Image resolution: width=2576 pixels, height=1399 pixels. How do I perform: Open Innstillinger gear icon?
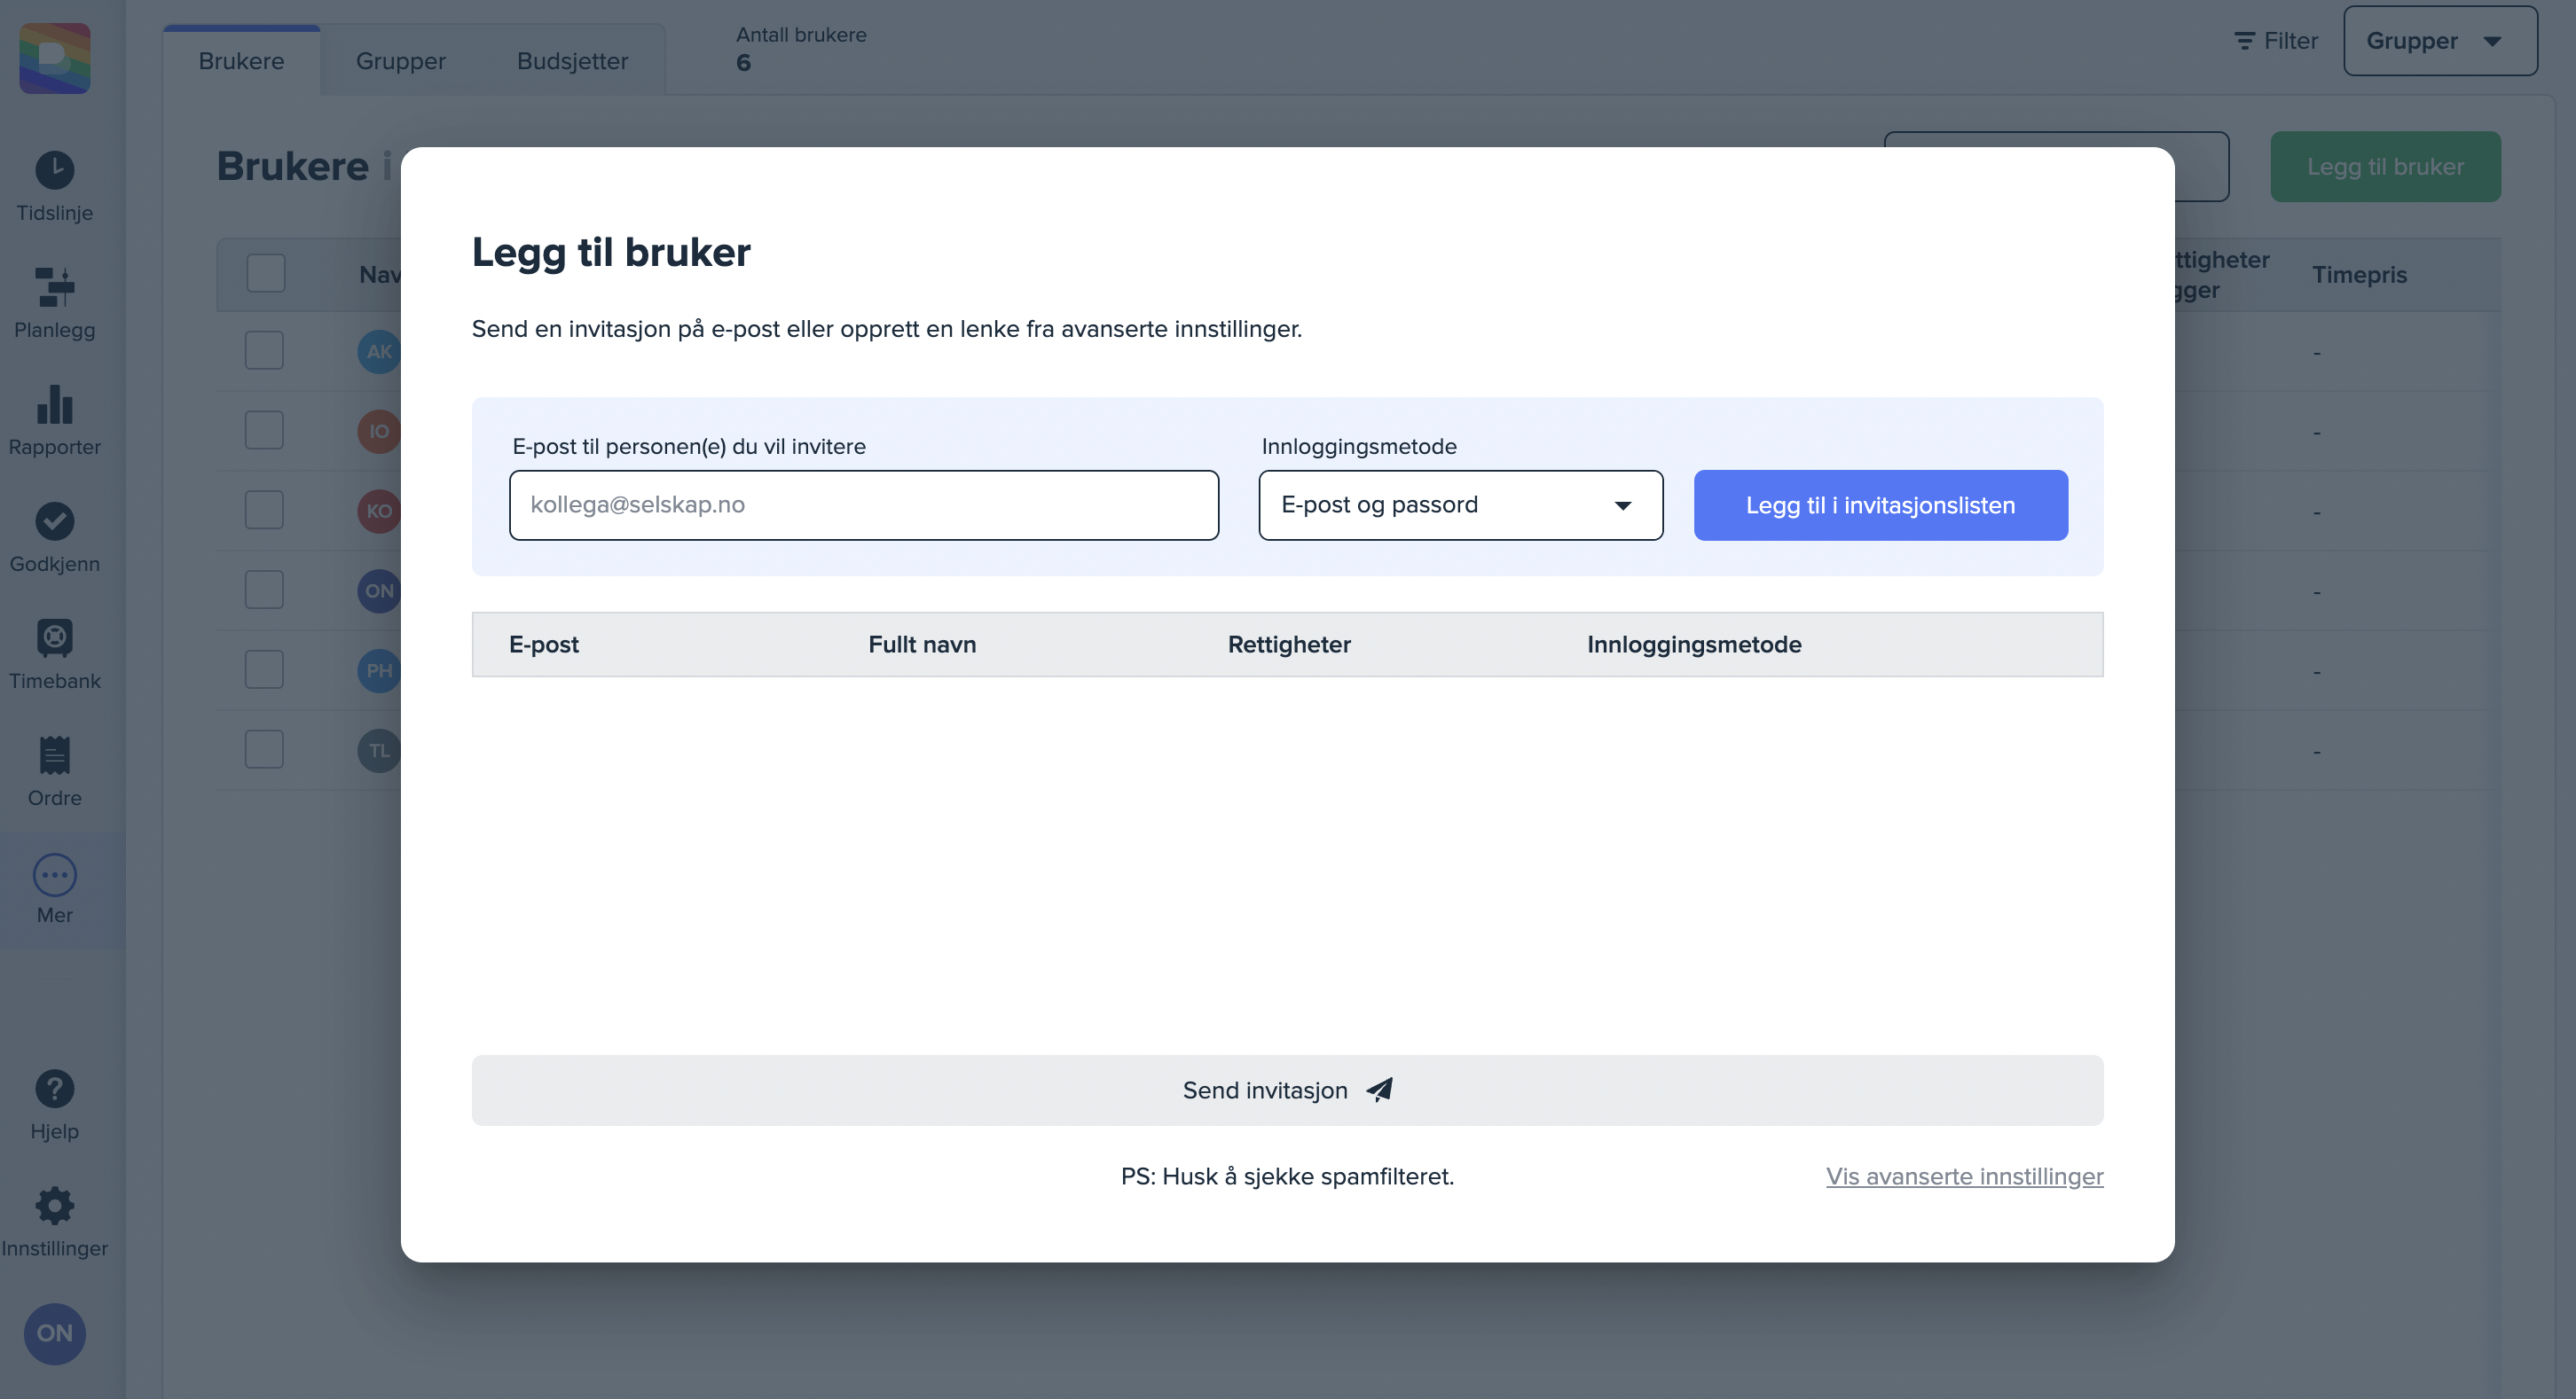(54, 1206)
